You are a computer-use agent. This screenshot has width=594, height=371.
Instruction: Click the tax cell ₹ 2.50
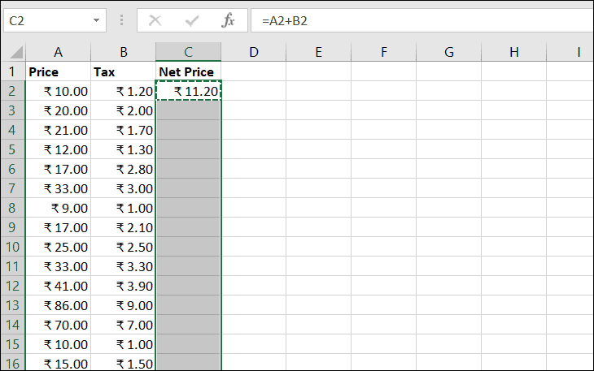pyautogui.click(x=123, y=247)
